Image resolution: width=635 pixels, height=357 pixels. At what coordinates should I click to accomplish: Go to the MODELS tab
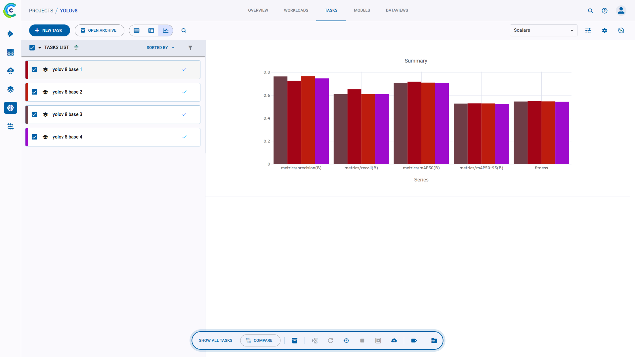point(362,11)
